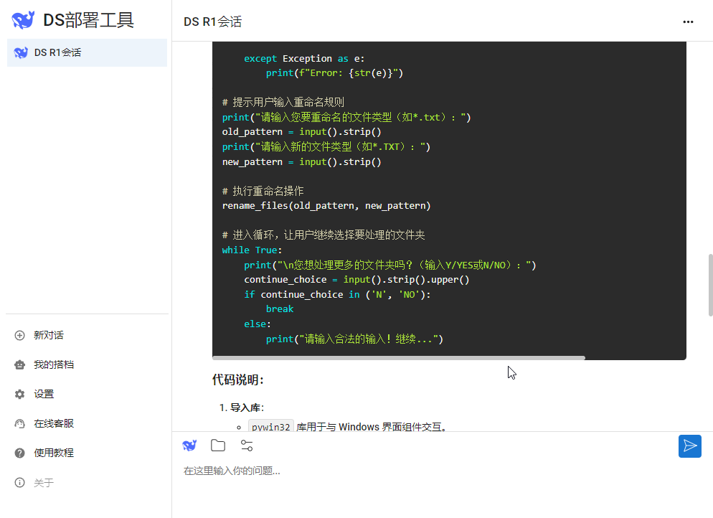The width and height of the screenshot is (713, 518).
Task: Click the 'break' keyword in the code
Action: 280,309
